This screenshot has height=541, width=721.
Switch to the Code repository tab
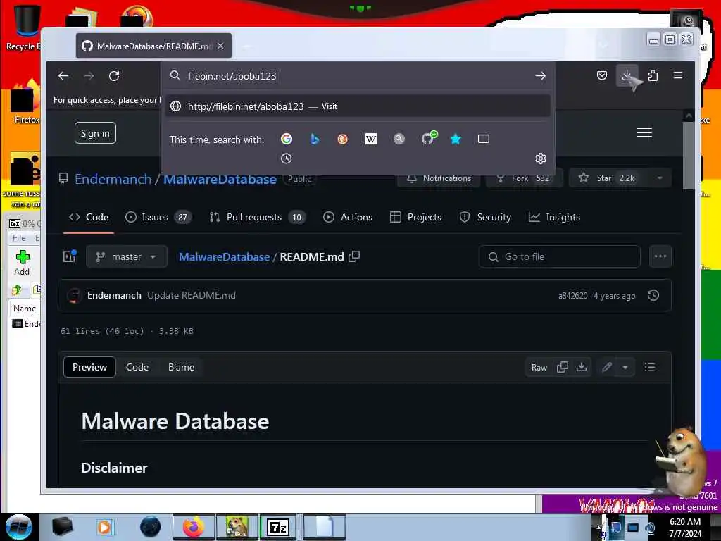[89, 217]
